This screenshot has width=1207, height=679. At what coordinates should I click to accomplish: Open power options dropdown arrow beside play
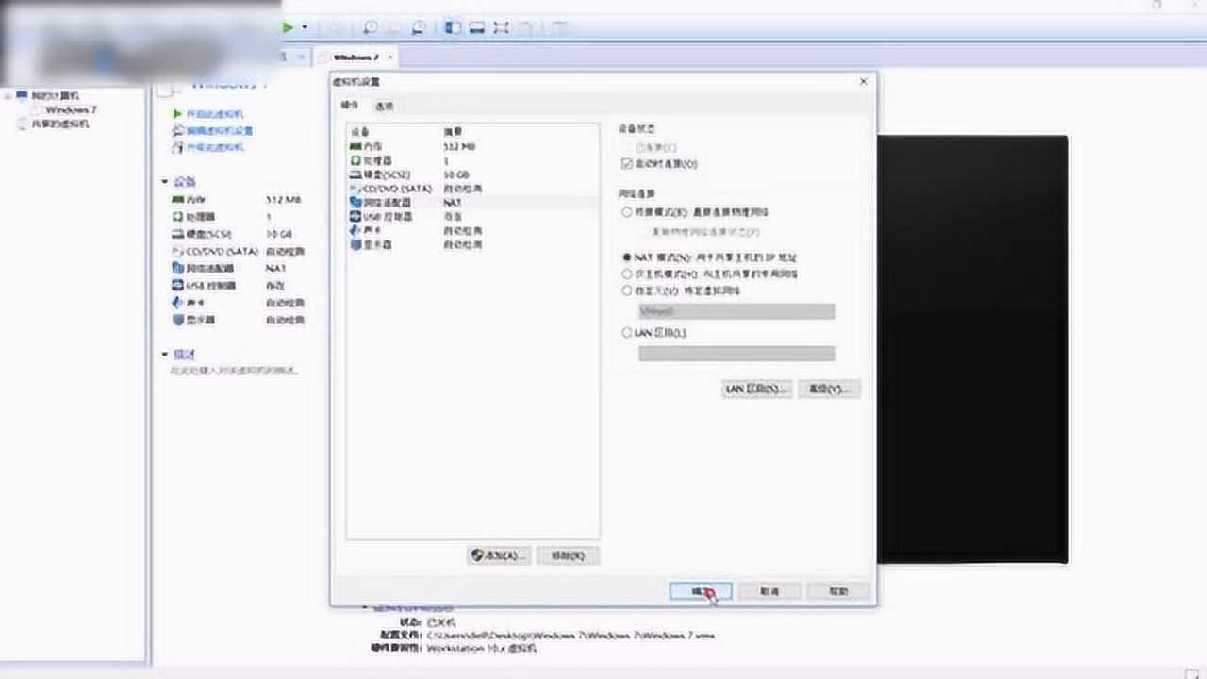coord(305,27)
